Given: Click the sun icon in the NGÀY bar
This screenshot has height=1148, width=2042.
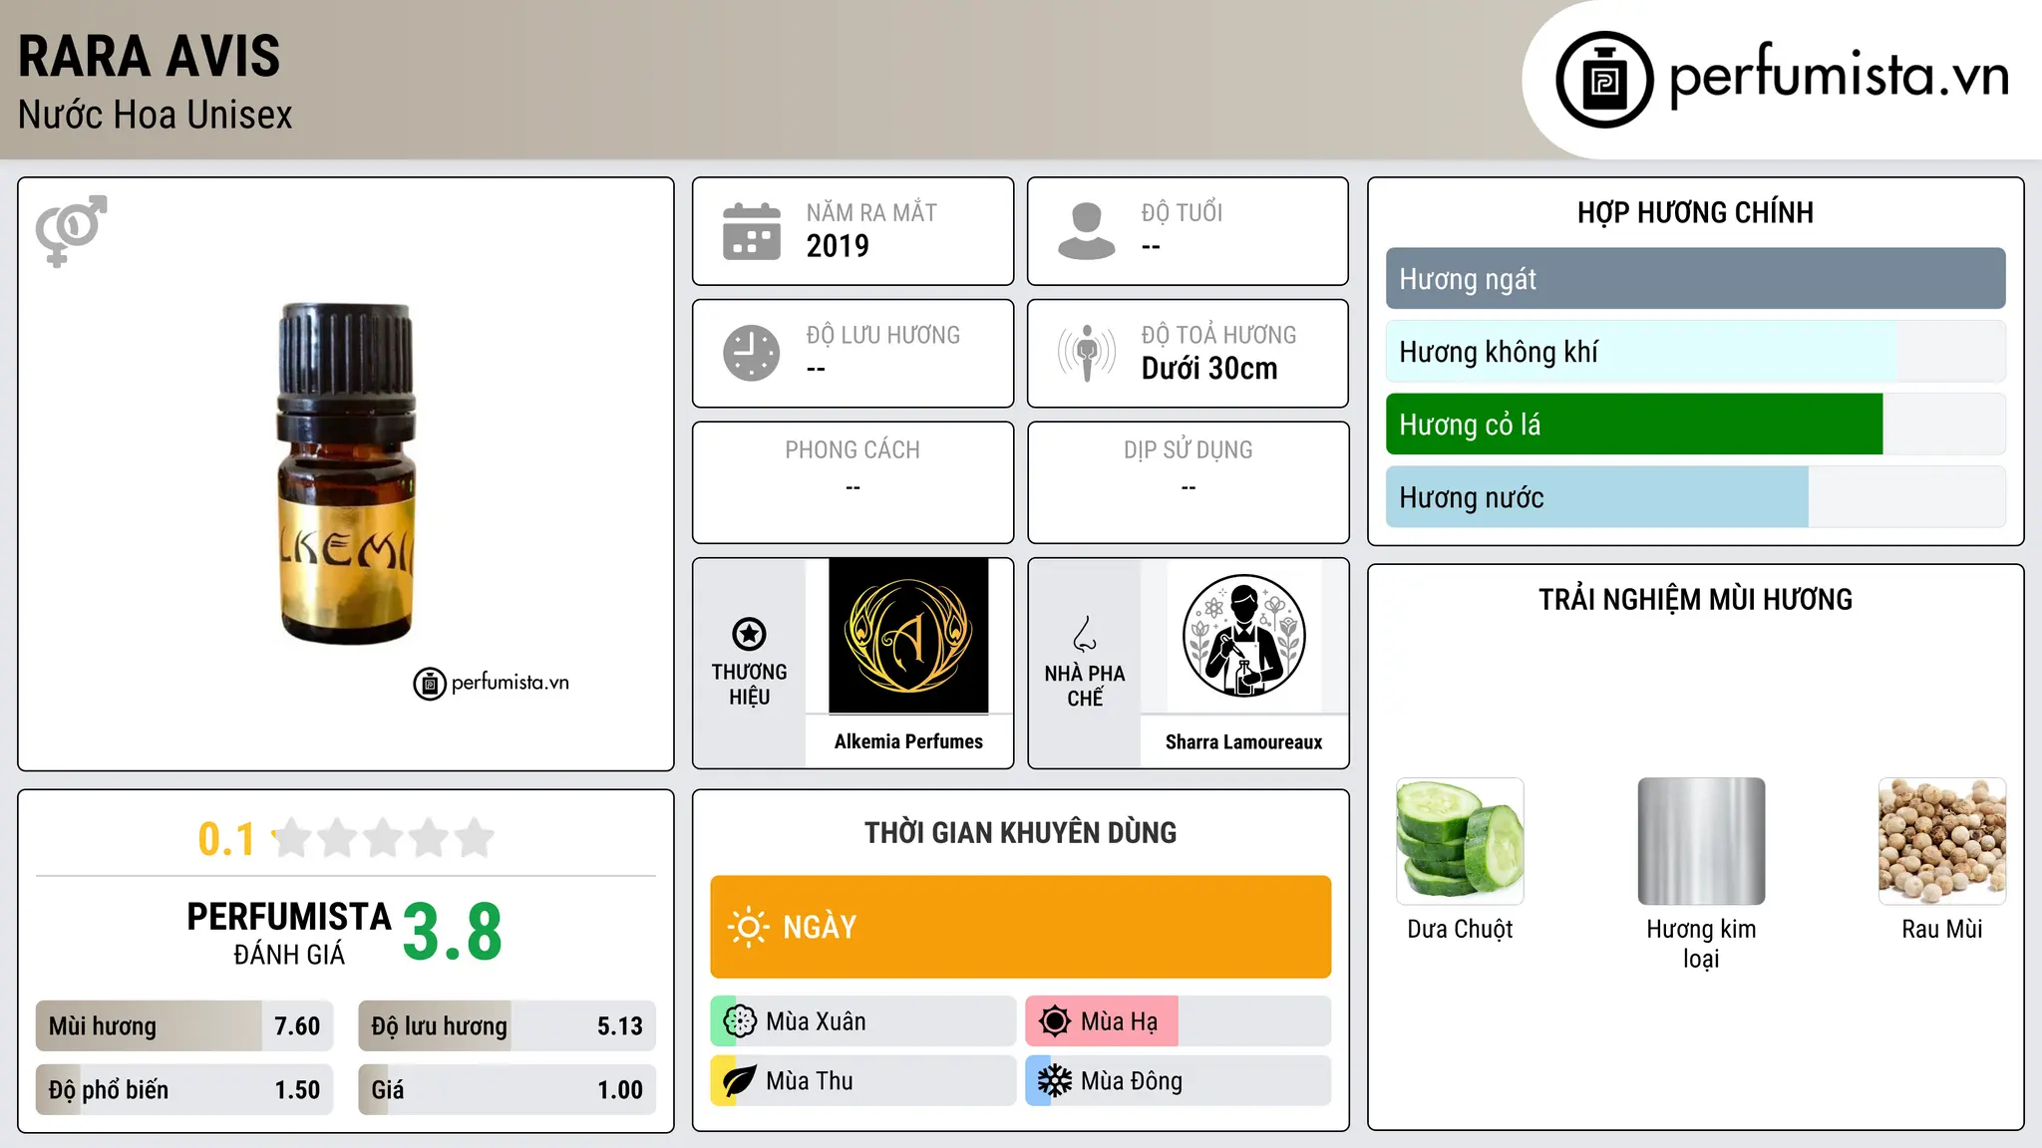Looking at the screenshot, I should click(748, 927).
